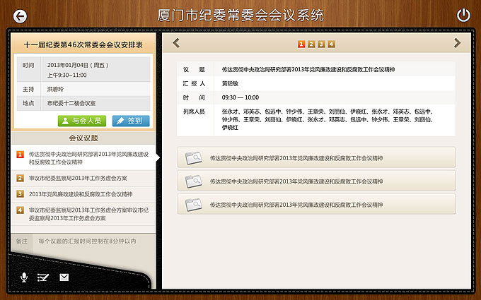Screen dimensions: 481x300
Task: Click the microphone icon
Action: [24, 277]
